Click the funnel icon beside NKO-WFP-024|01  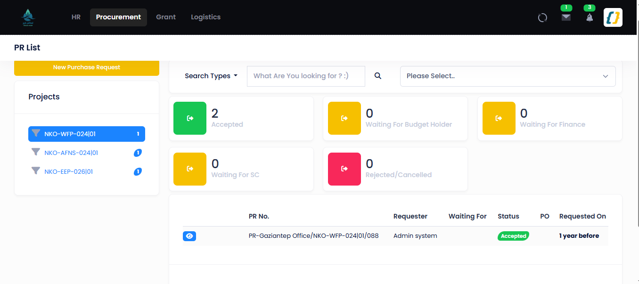pyautogui.click(x=36, y=133)
